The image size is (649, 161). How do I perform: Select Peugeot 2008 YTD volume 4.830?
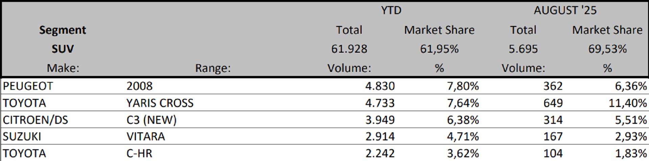[x=380, y=86]
